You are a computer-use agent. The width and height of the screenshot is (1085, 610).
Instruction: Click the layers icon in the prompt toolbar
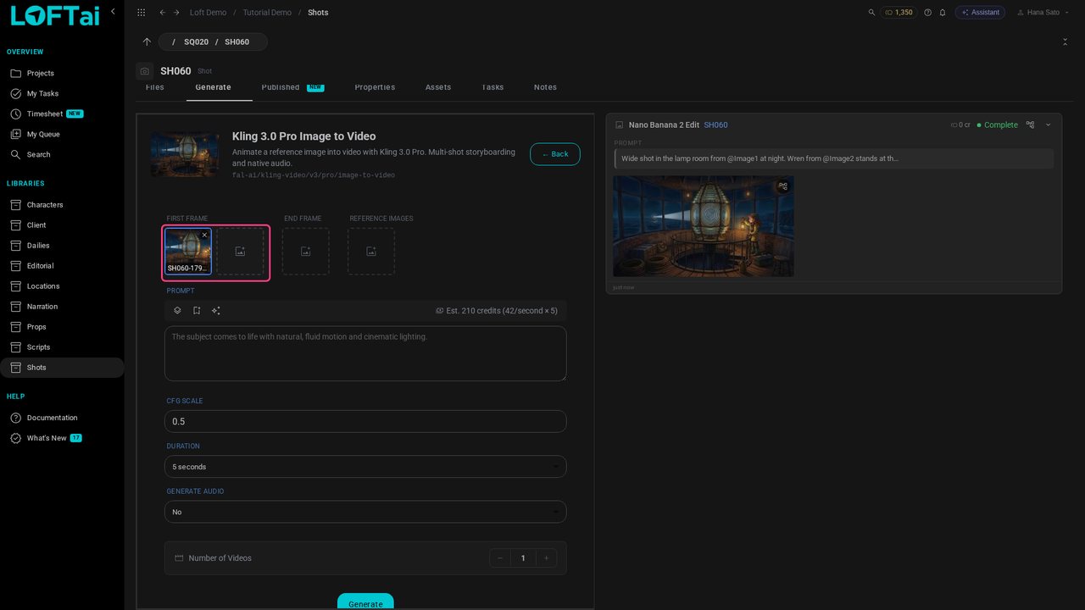177,311
